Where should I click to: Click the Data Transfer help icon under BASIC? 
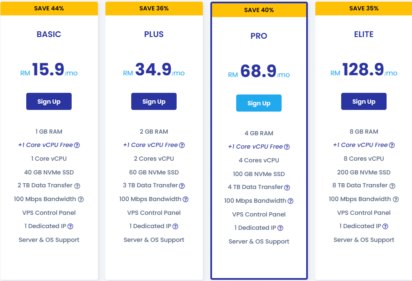tap(77, 185)
